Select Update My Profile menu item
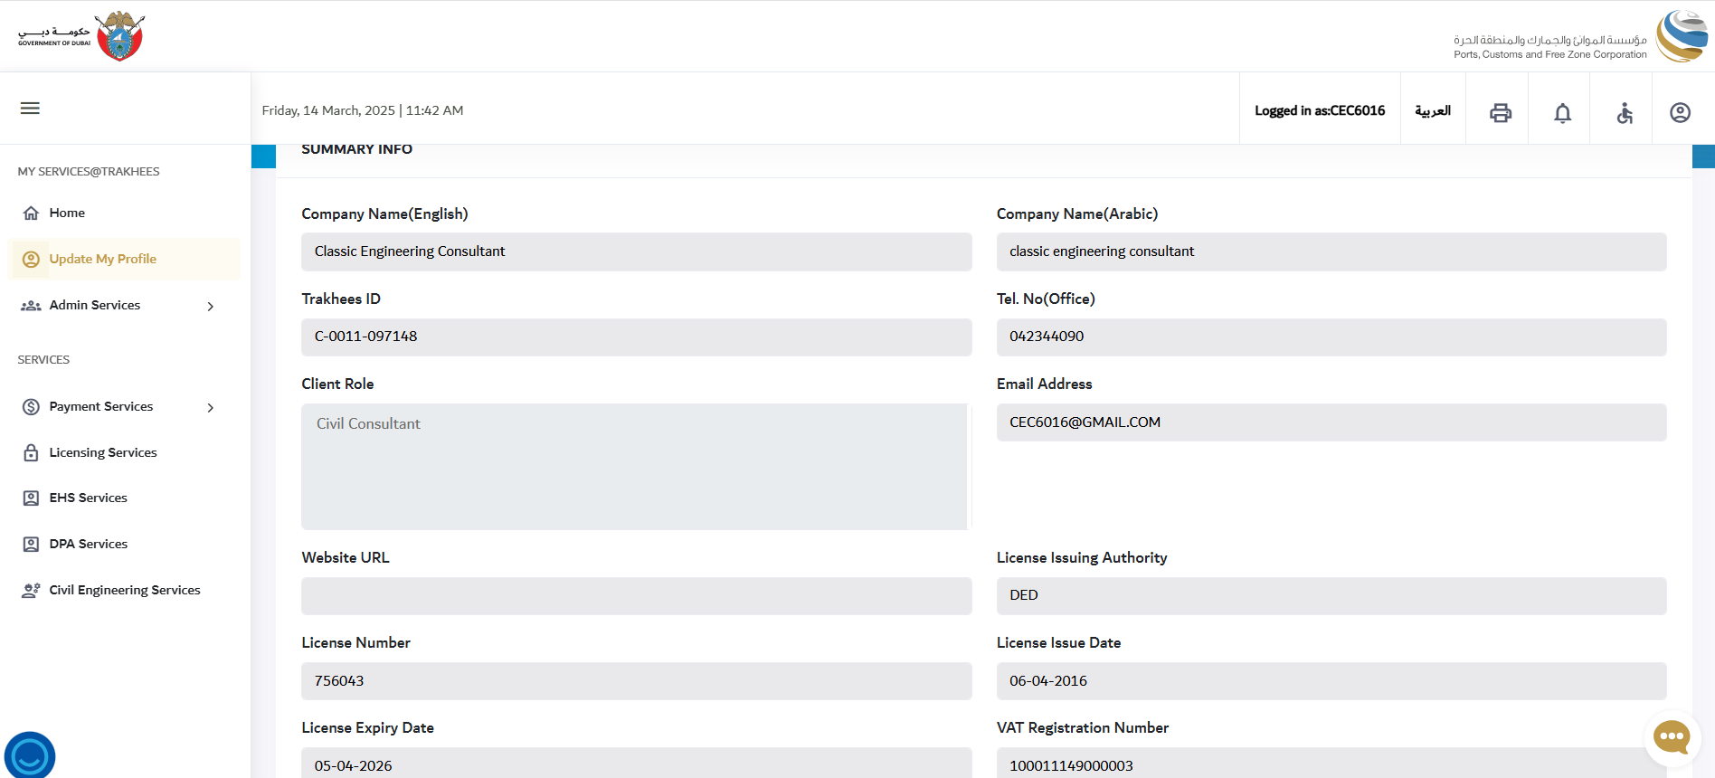This screenshot has width=1715, height=778. tap(102, 260)
